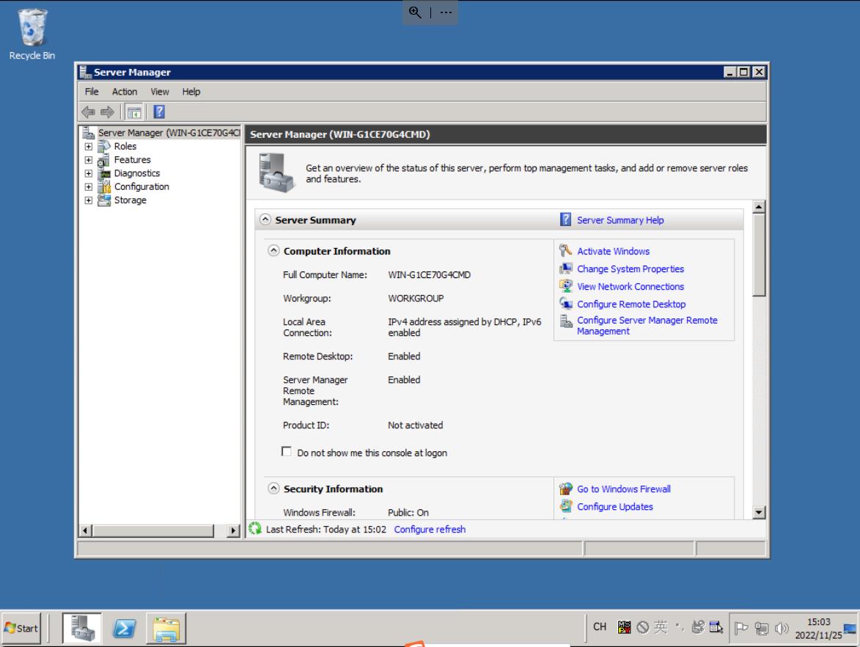Click the 'WORKGROUP' value text
This screenshot has width=860, height=647.
pyautogui.click(x=416, y=298)
